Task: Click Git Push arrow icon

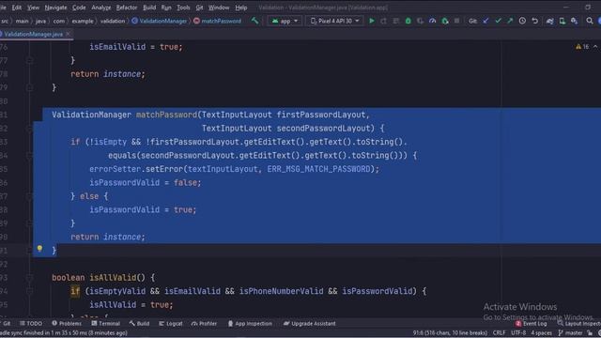Action: (510, 21)
